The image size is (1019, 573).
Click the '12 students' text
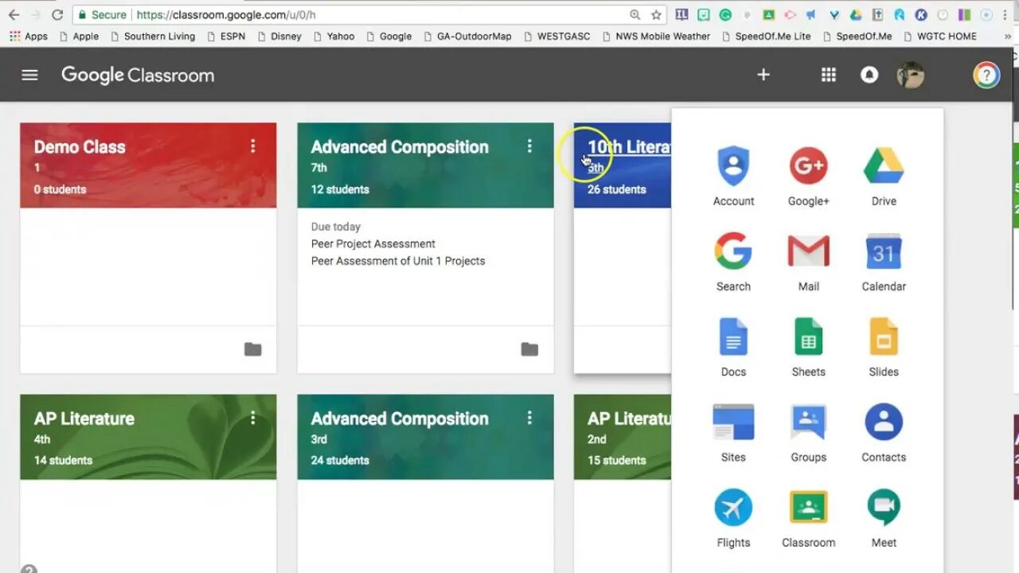click(340, 189)
